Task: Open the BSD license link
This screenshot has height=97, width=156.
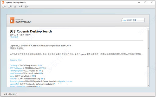Action: pyautogui.click(x=40, y=66)
